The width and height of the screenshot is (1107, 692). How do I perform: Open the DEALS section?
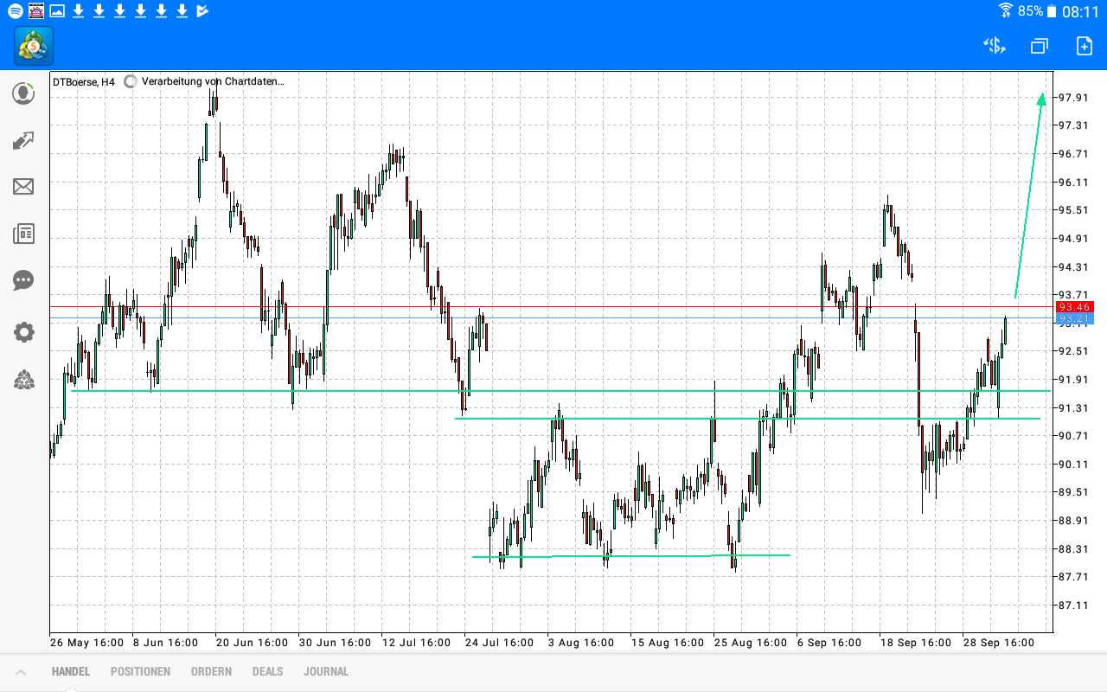(x=267, y=670)
